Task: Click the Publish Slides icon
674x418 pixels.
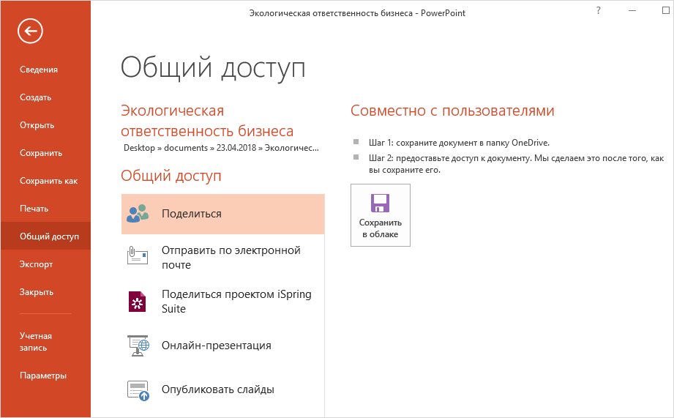Action: click(x=138, y=390)
